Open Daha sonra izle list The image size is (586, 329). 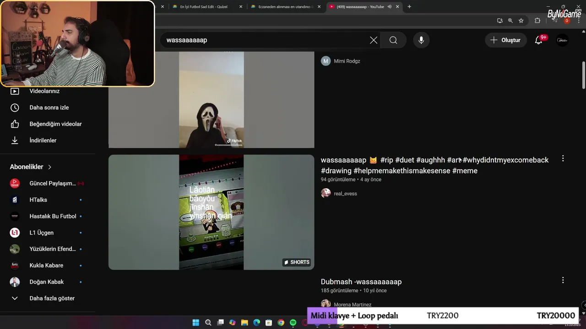[49, 107]
